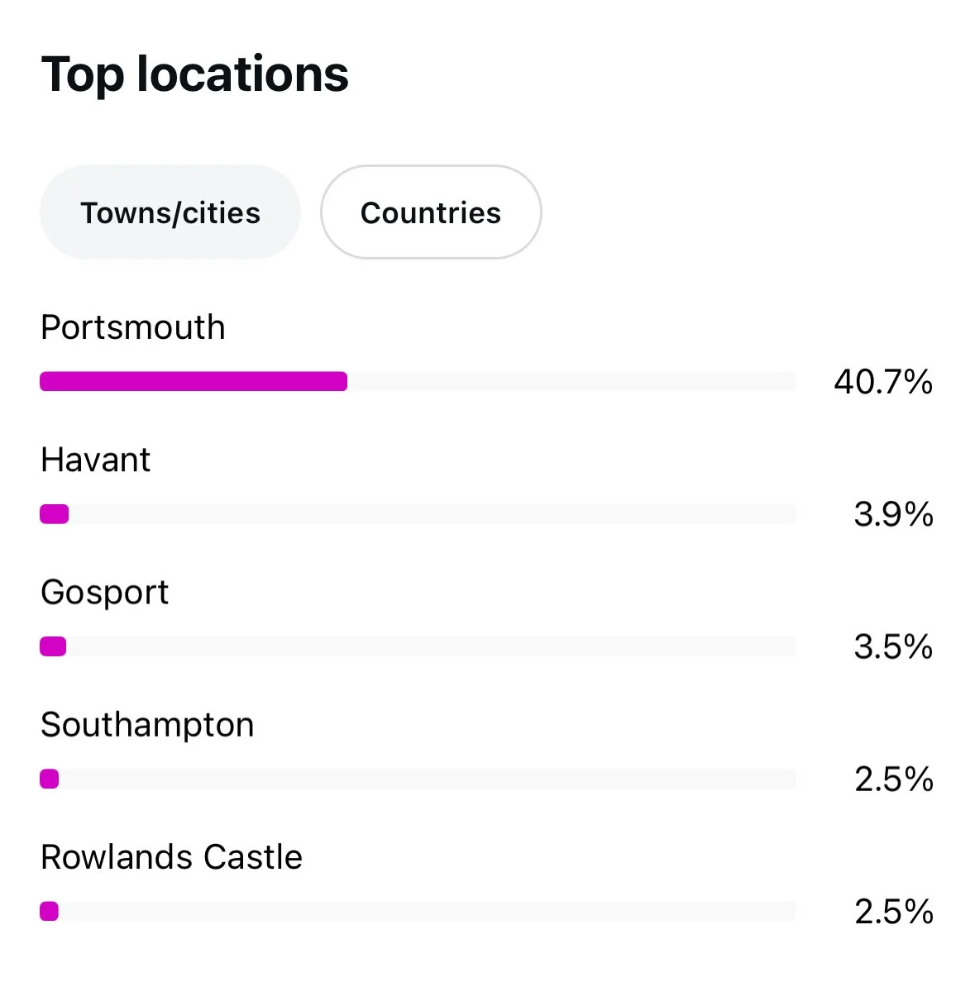Image resolution: width=975 pixels, height=982 pixels.
Task: Click the Gosport magenta bar fill
Action: (x=53, y=646)
